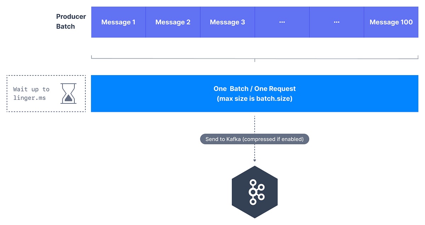
Task: Click the 'max size is batch.size' text
Action: [x=255, y=99]
